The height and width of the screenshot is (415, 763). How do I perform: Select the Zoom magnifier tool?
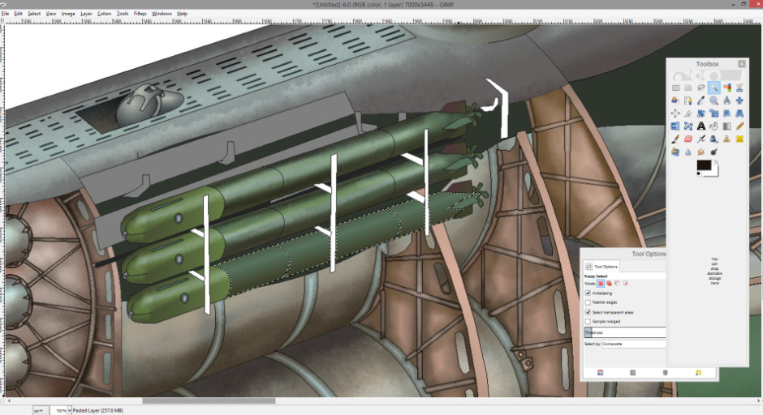click(713, 101)
